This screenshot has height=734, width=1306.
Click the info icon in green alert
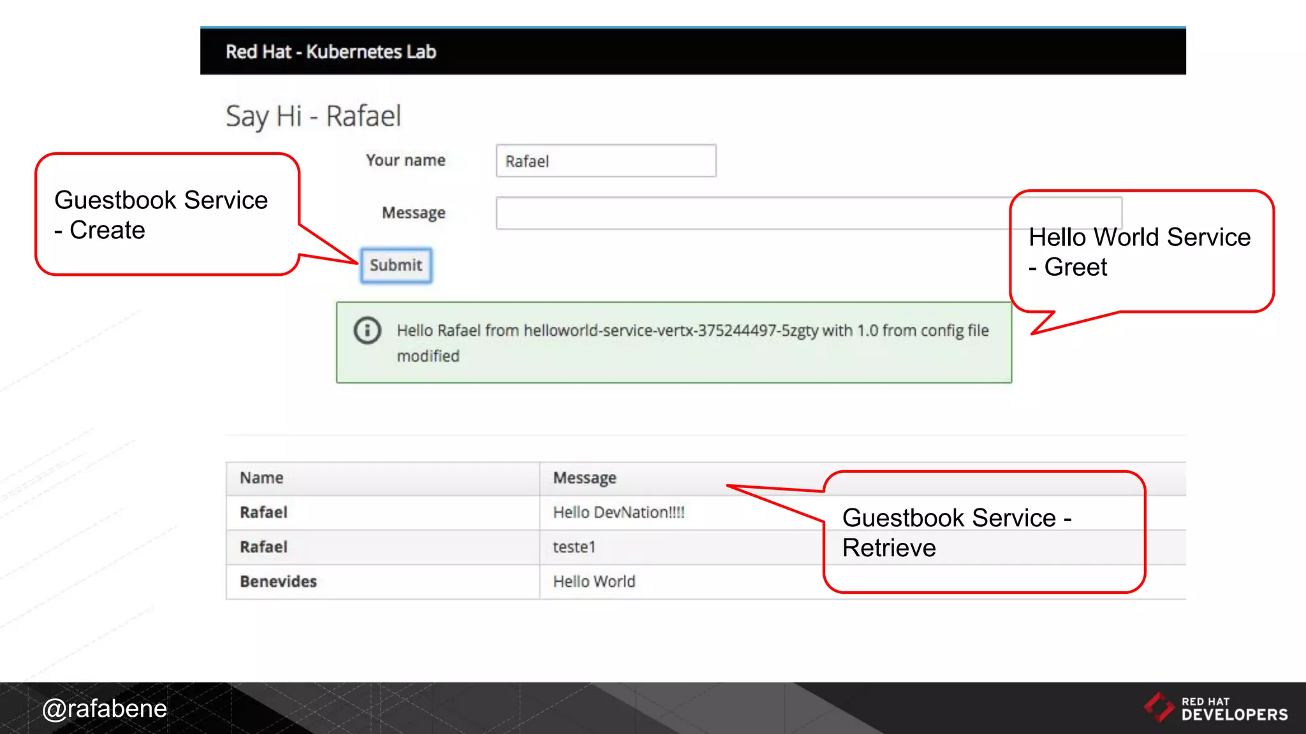tap(367, 330)
